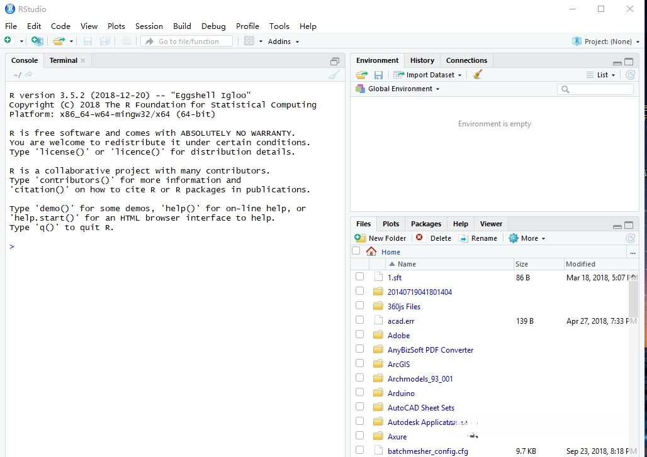Close the Terminal tab
This screenshot has height=457, width=647.
click(x=83, y=60)
